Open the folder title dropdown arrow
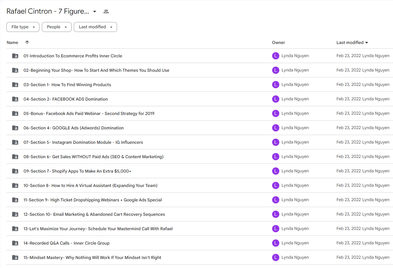 [95, 12]
